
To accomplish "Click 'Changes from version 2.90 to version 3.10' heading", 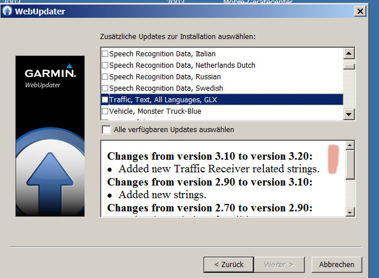I will [x=210, y=182].
